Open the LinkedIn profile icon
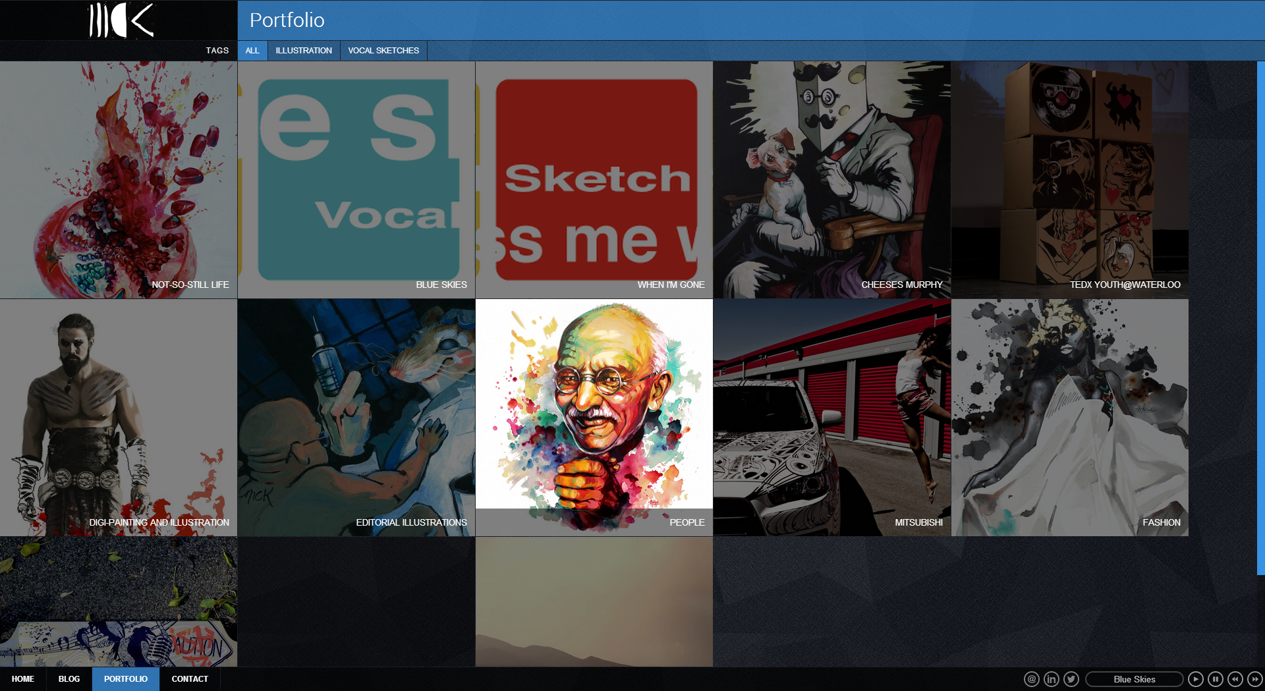This screenshot has height=691, width=1265. (x=1052, y=679)
